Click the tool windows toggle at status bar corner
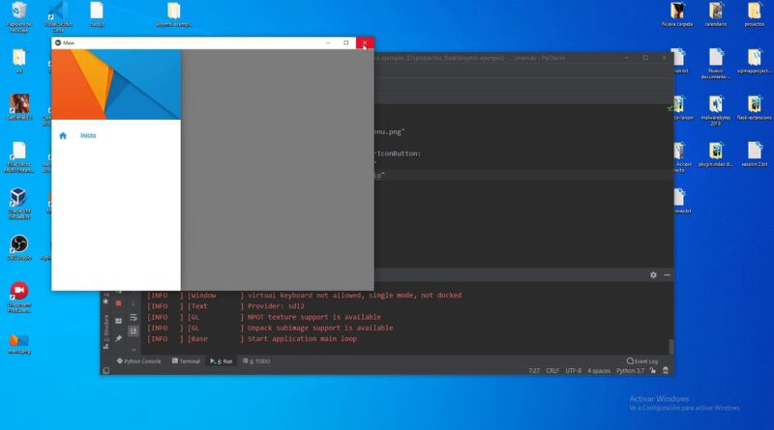 106,371
